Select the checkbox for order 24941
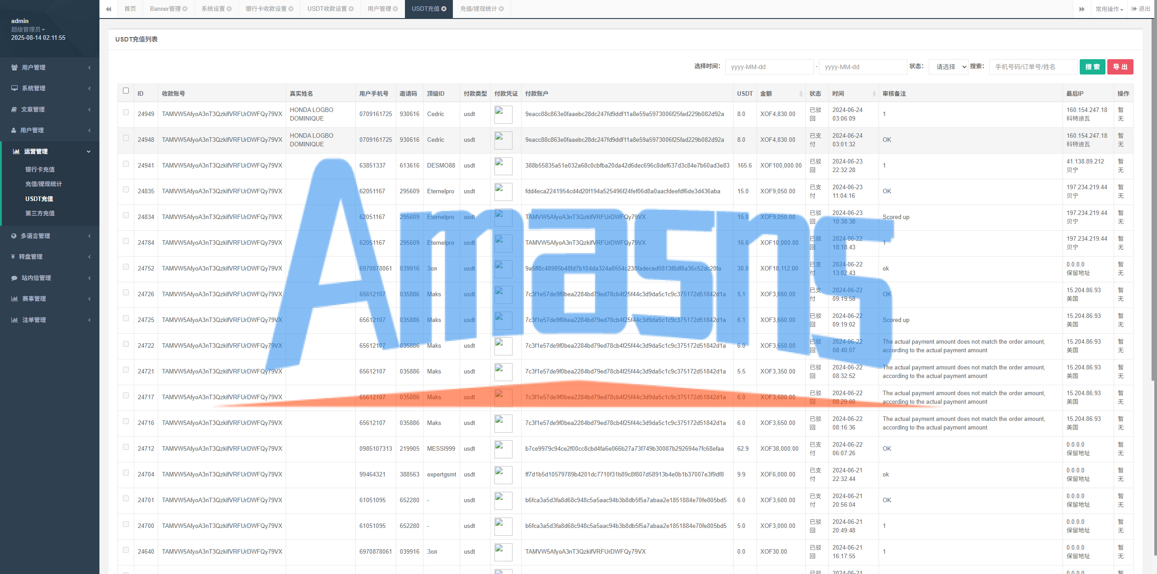The height and width of the screenshot is (574, 1157). tap(126, 164)
